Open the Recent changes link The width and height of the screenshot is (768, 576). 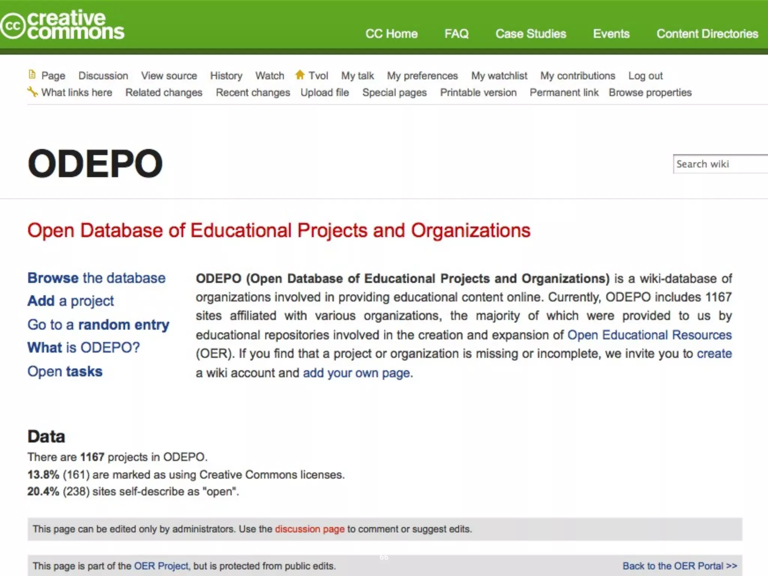[253, 93]
